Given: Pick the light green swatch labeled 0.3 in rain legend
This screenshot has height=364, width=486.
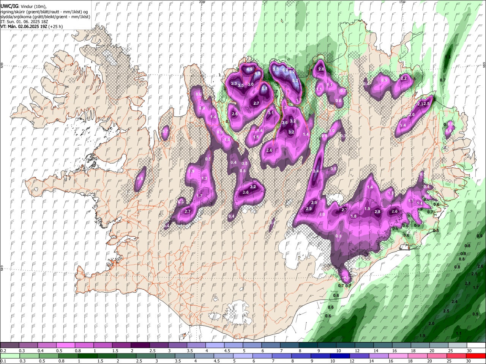Looking at the screenshot, I should tap(29, 356).
